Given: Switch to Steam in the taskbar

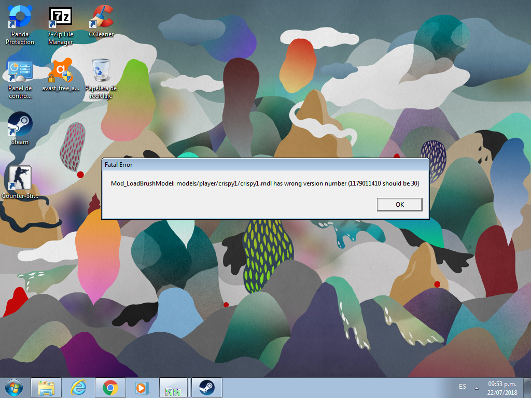Looking at the screenshot, I should (x=206, y=388).
